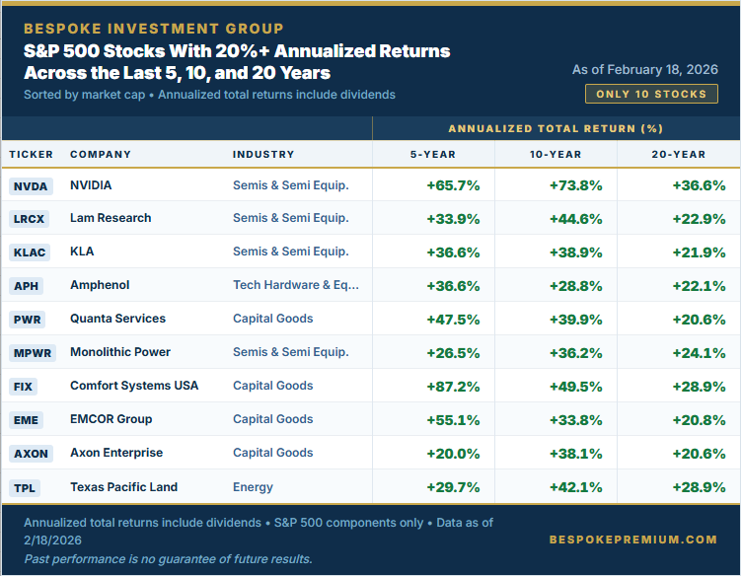
Task: Select the NVDA ticker badge
Action: 31,186
